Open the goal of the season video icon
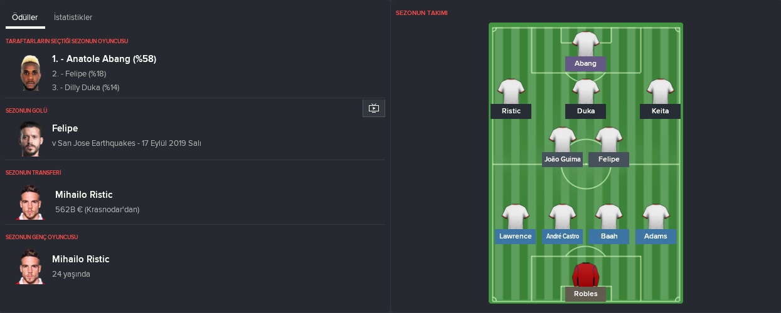Screen dimensions: 781x313 point(374,108)
